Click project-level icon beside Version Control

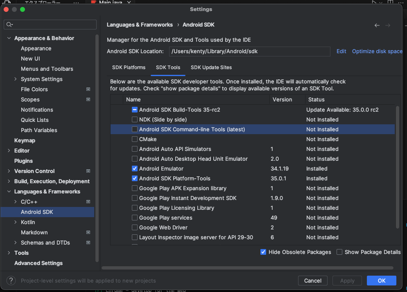click(x=88, y=171)
